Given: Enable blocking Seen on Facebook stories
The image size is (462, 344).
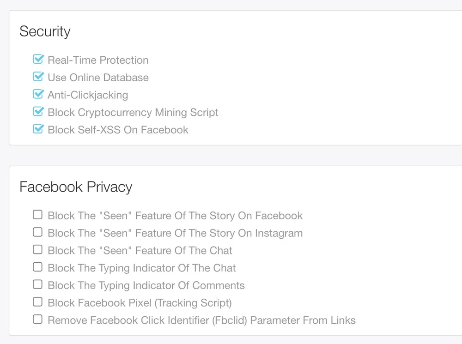Looking at the screenshot, I should click(x=37, y=215).
